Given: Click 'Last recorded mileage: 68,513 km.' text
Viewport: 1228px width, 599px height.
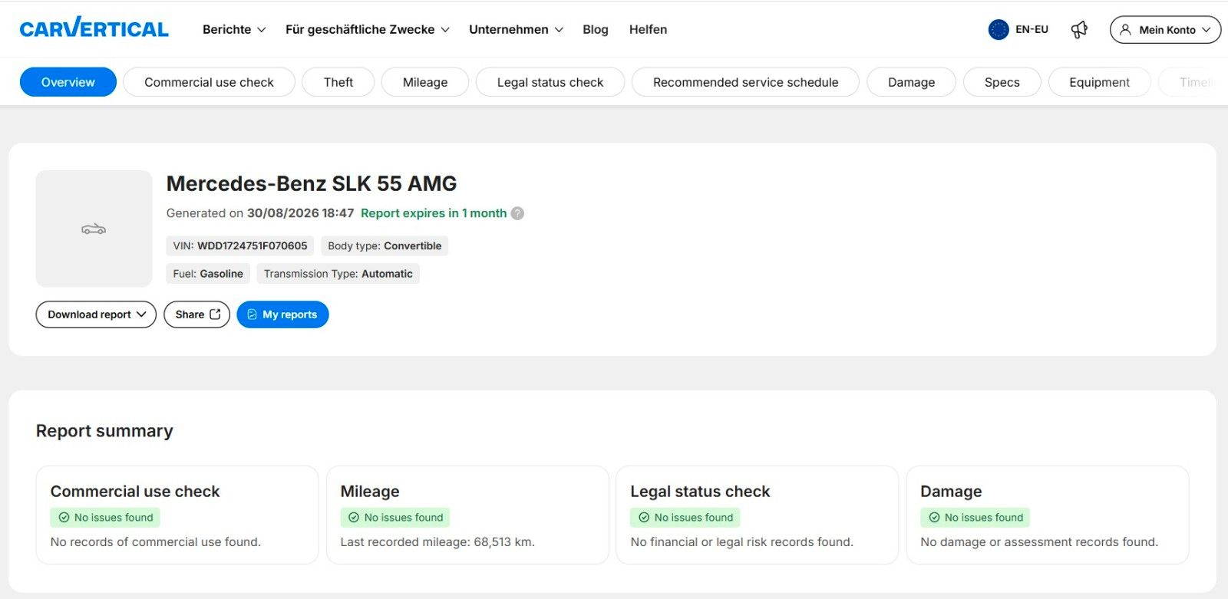Looking at the screenshot, I should click(x=437, y=542).
